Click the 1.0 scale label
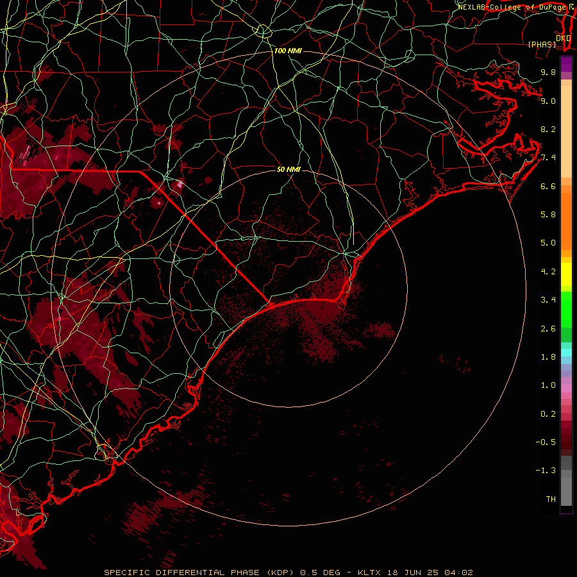The height and width of the screenshot is (577, 577). [x=548, y=385]
